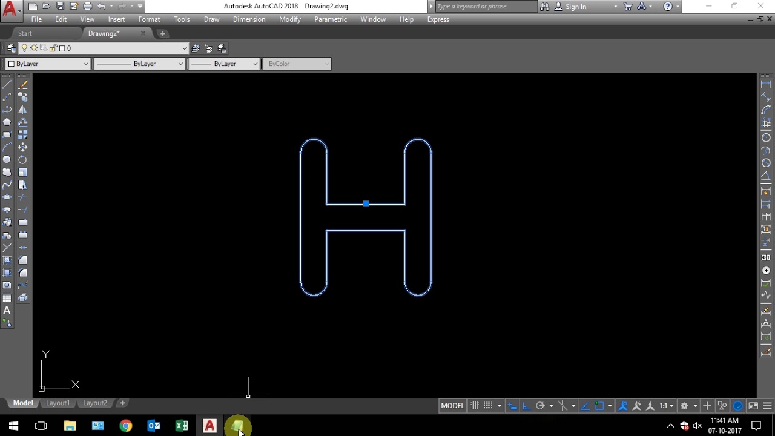Select the Mirror tool
This screenshot has width=775, height=436.
pos(22,110)
